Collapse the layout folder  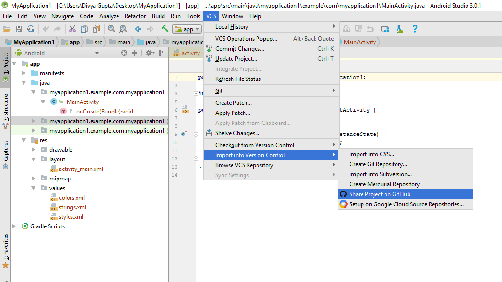point(34,159)
